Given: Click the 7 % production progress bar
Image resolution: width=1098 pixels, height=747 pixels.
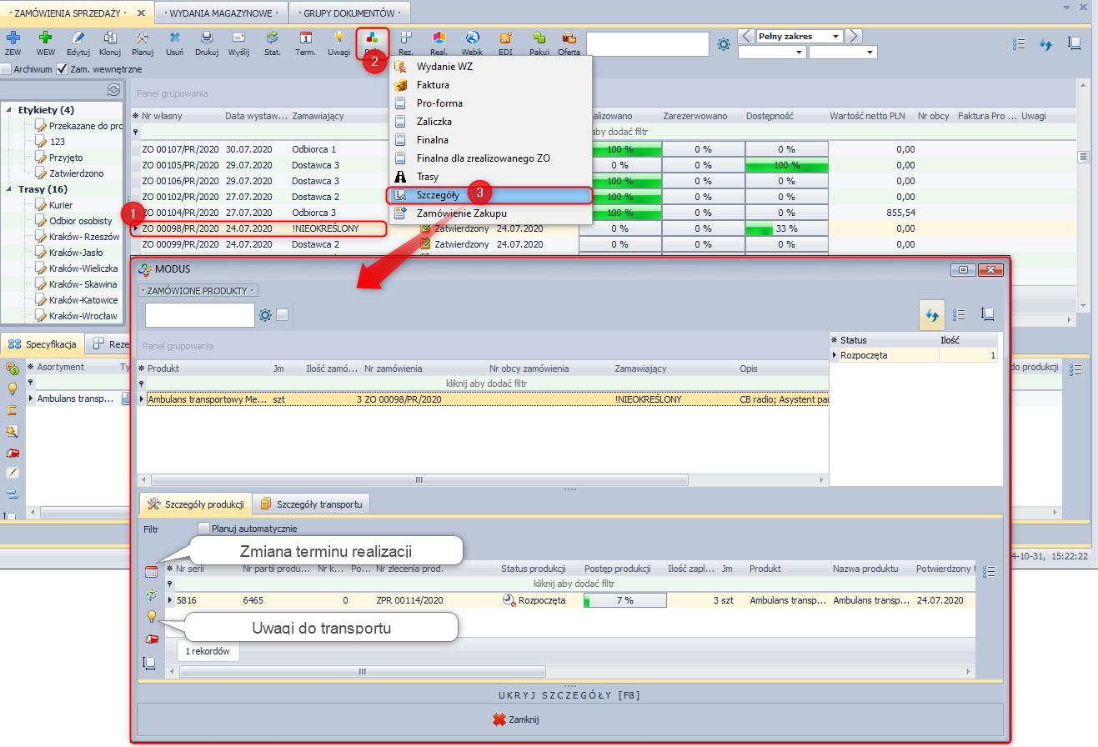Looking at the screenshot, I should [624, 600].
